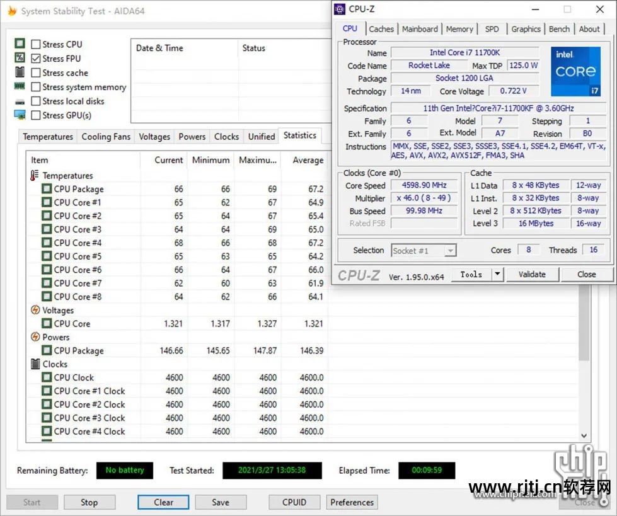Click the Date & Time log column header
The height and width of the screenshot is (516, 617).
[185, 48]
